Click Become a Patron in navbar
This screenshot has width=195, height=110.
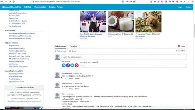pyautogui.click(x=56, y=7)
